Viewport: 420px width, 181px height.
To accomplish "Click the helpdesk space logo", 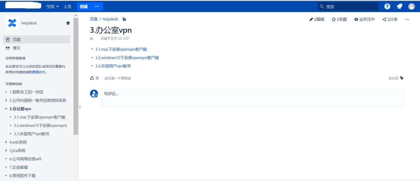I will click(12, 23).
